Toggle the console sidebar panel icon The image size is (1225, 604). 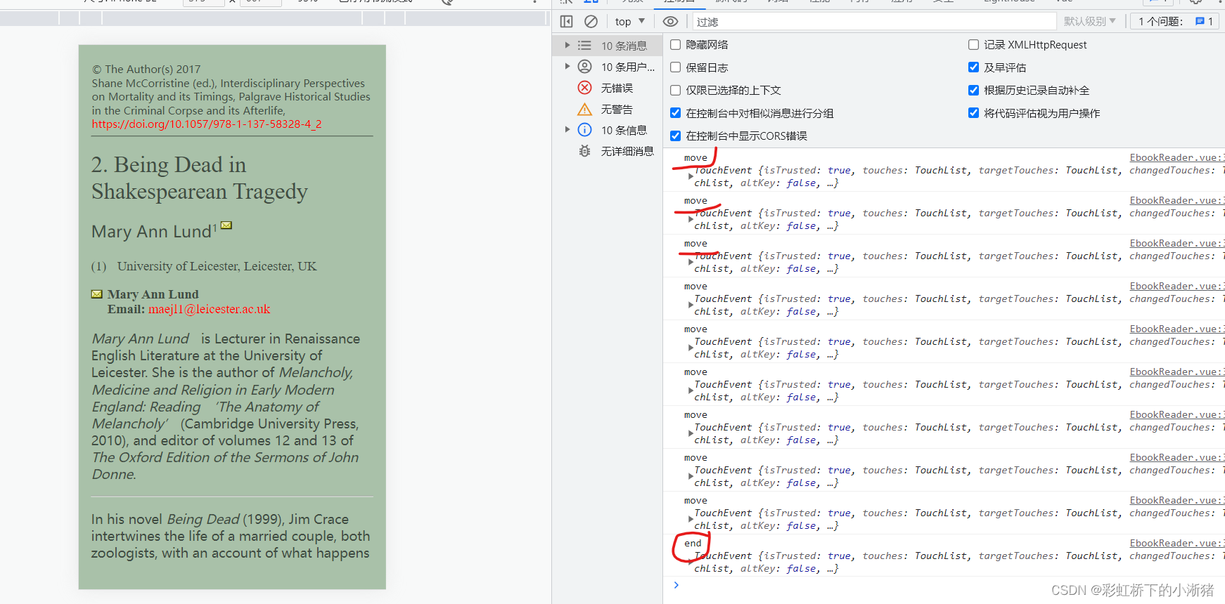[566, 22]
